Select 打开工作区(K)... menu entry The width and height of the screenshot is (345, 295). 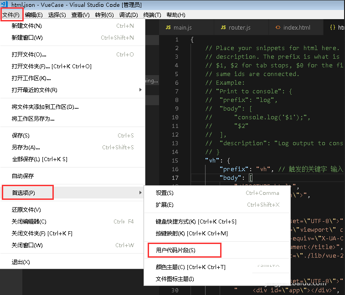click(x=72, y=78)
